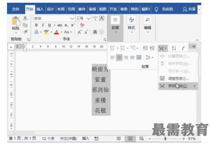This screenshot has height=145, width=211.
Task: Switch to the 设计 Design tab
Action: point(51,9)
